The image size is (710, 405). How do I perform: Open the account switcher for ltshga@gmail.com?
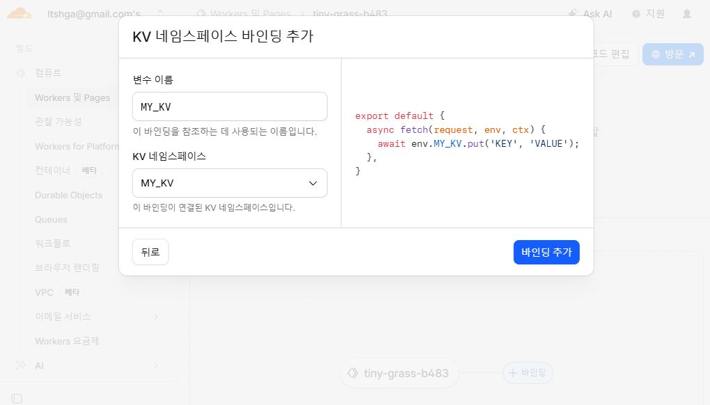[x=106, y=14]
